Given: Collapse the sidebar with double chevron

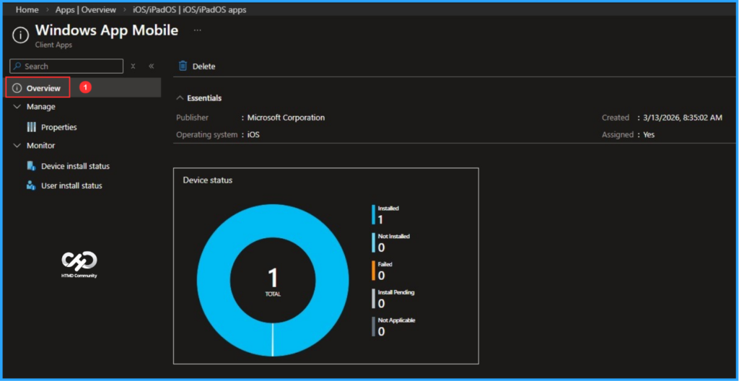Looking at the screenshot, I should [x=152, y=66].
